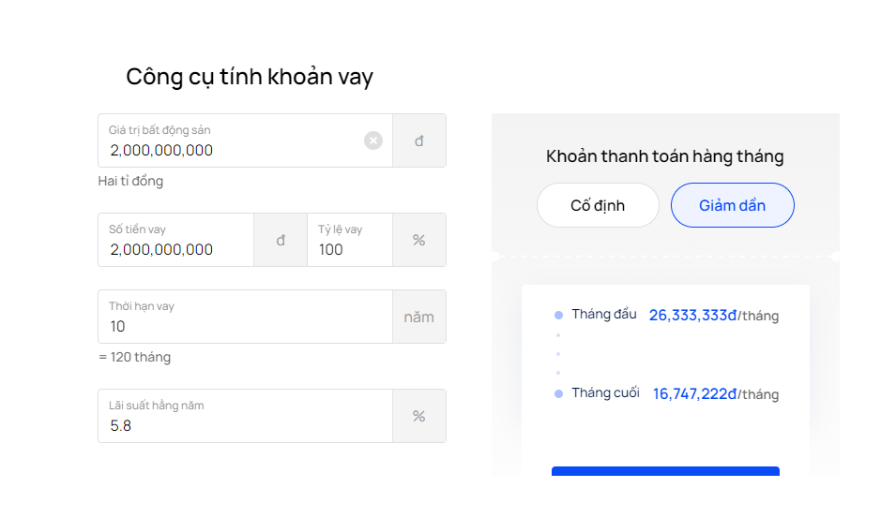The height and width of the screenshot is (532, 881).
Task: Click the 26,333,333đ first month amount
Action: pos(692,316)
